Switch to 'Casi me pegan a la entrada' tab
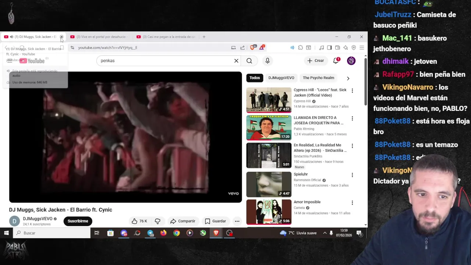 [166, 37]
